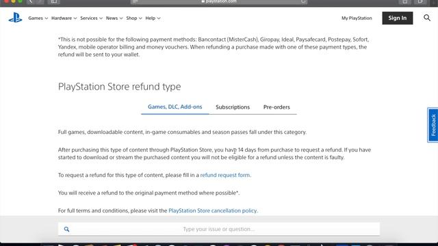
Task: Click the 'original payment method where possible' sentence
Action: point(149,193)
